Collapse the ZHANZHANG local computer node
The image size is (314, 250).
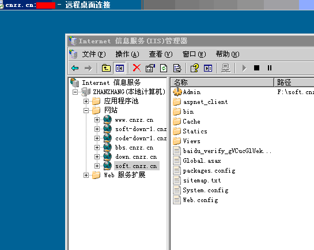75,92
